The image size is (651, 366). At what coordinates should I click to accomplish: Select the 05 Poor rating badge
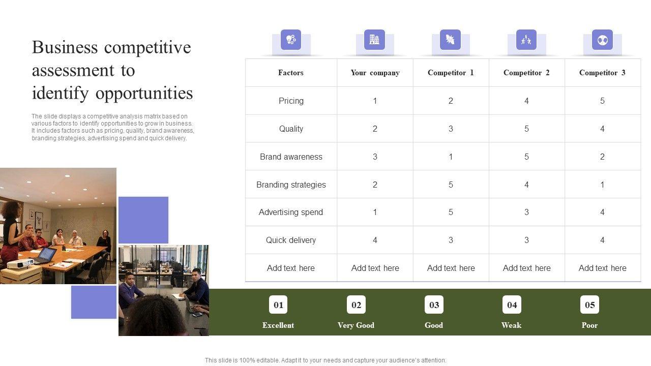(x=589, y=305)
